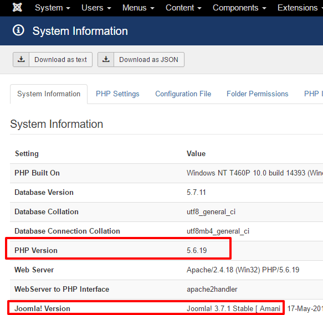Click the System Information page title
323x315 pixels.
[80, 31]
